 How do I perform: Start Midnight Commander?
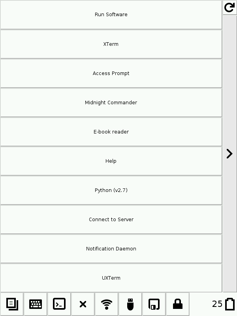[x=111, y=103]
